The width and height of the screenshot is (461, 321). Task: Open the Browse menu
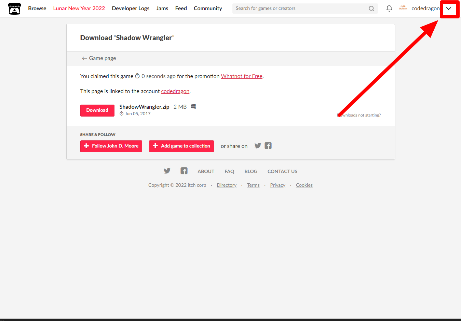[37, 9]
